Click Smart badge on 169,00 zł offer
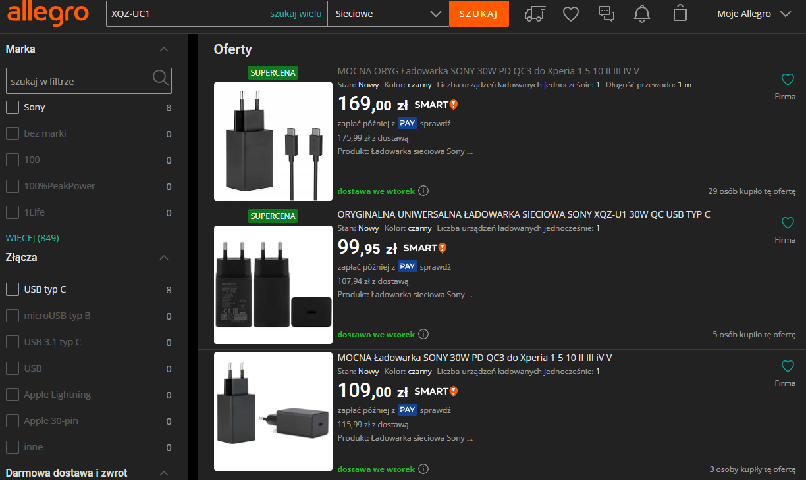The height and width of the screenshot is (480, 806). tap(436, 105)
